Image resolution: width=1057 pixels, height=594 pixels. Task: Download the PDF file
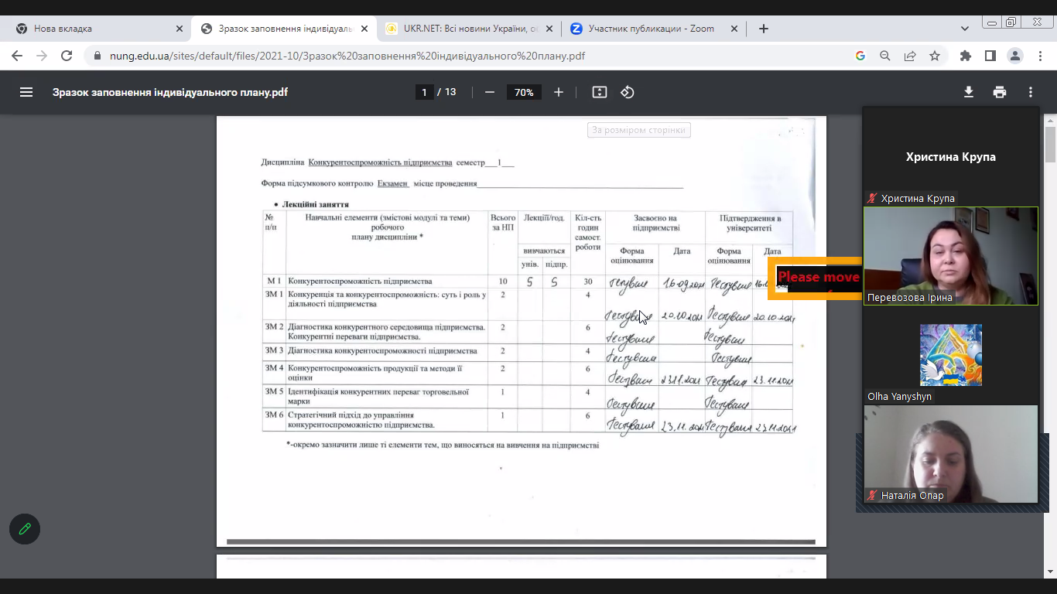[x=968, y=92]
